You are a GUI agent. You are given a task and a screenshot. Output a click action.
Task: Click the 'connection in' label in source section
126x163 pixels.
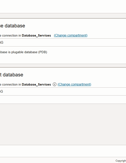pos(11,36)
